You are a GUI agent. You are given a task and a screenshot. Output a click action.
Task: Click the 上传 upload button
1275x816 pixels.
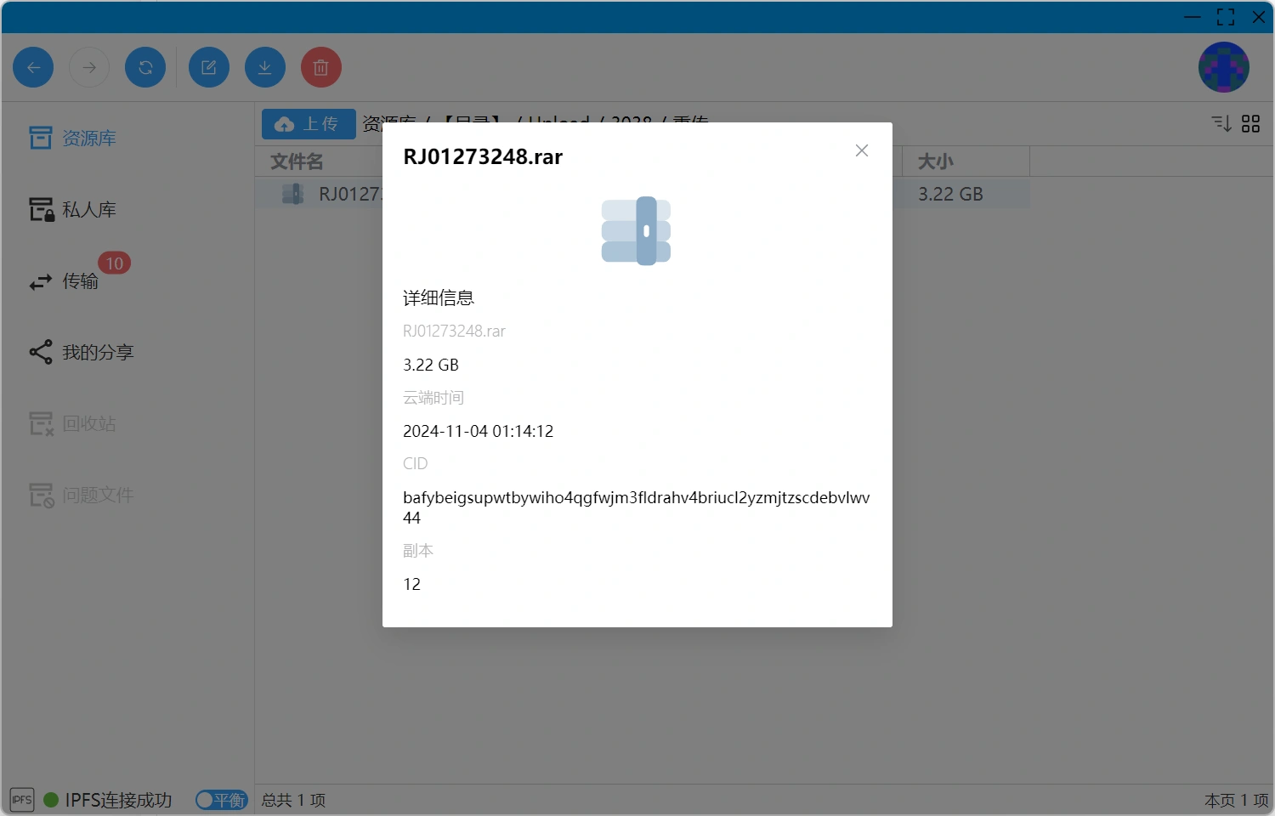click(309, 124)
